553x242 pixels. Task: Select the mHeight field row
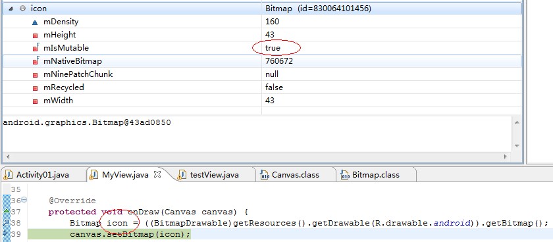pos(262,34)
